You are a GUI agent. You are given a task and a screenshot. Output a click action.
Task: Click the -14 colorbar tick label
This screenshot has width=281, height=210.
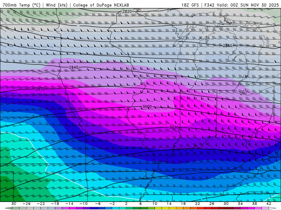coord(69,204)
